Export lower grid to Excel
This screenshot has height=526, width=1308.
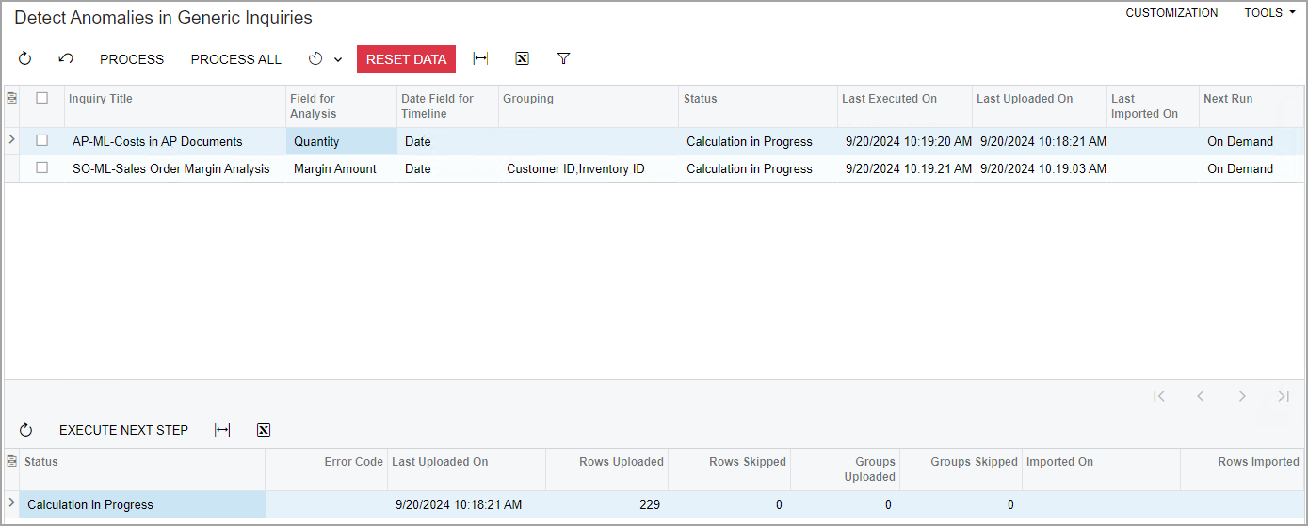264,430
